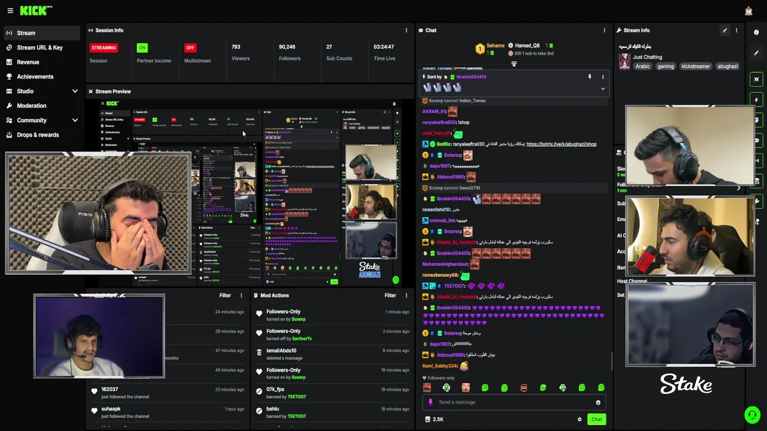Unpin the pinned chat message
The width and height of the screenshot is (767, 431).
click(590, 77)
